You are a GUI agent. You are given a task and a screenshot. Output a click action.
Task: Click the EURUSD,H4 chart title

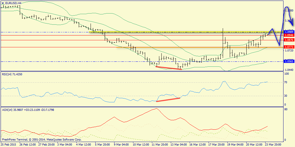coord(14,3)
